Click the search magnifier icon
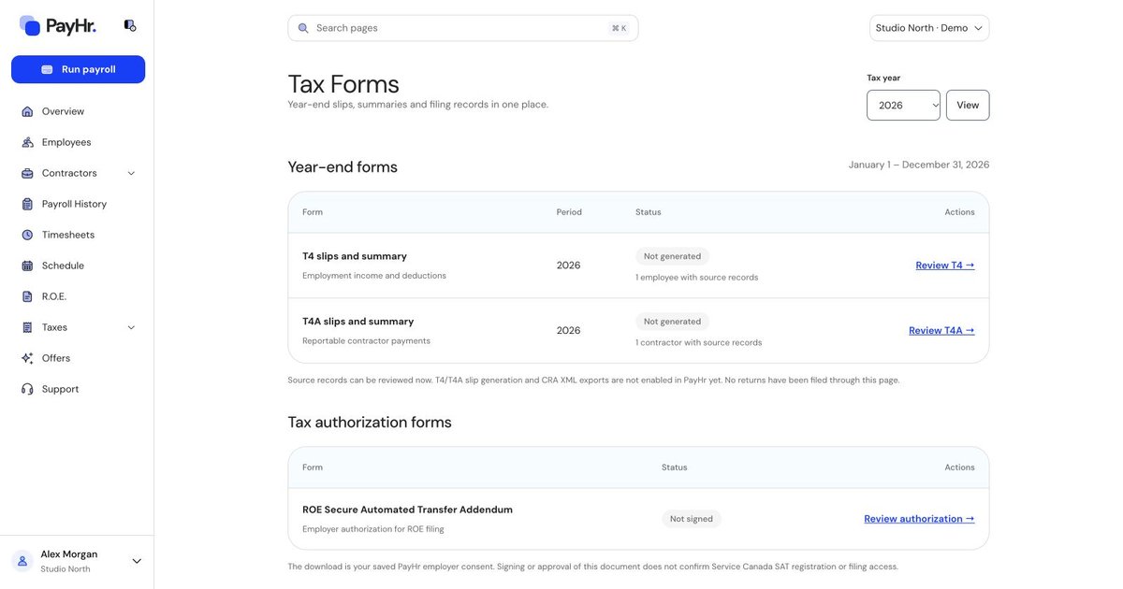The width and height of the screenshot is (1123, 589). tap(303, 28)
